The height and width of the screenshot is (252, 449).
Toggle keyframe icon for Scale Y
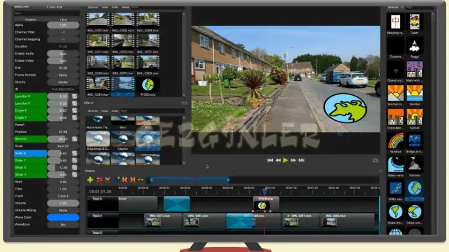(75, 161)
